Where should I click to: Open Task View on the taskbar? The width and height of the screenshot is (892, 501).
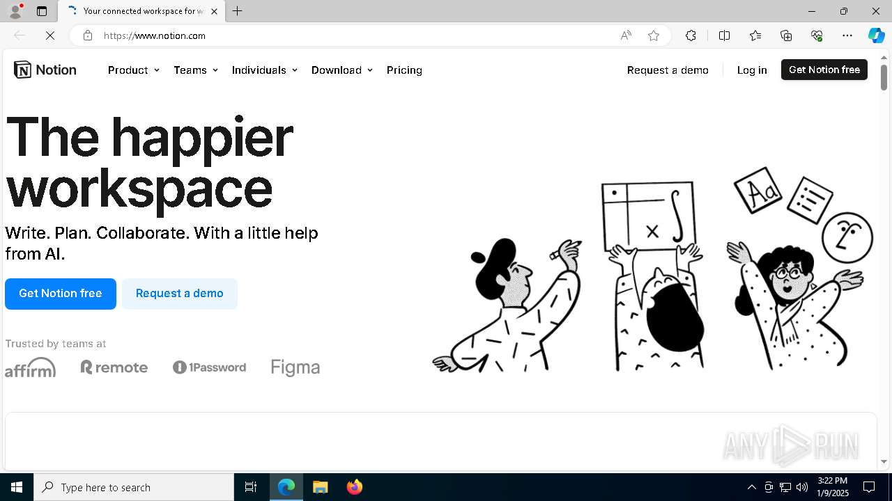click(x=251, y=487)
